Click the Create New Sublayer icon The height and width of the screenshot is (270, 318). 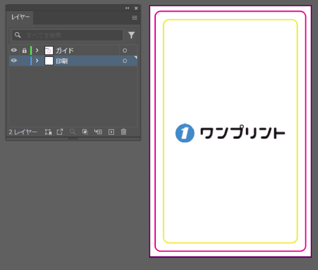(98, 132)
